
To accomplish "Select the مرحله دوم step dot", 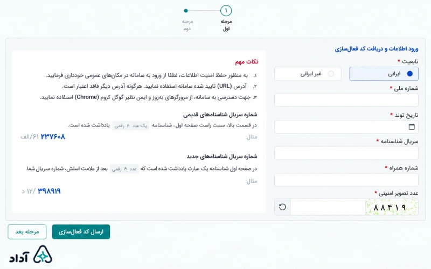I will pyautogui.click(x=186, y=11).
